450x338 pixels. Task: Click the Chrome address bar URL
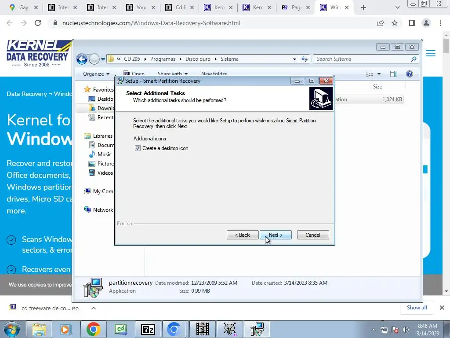click(x=151, y=23)
